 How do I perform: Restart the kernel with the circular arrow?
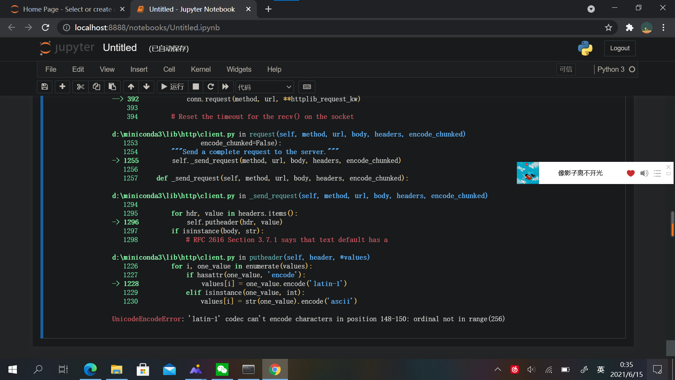pos(211,87)
